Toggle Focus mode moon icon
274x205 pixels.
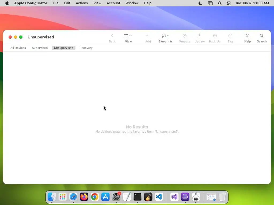tap(200, 3)
